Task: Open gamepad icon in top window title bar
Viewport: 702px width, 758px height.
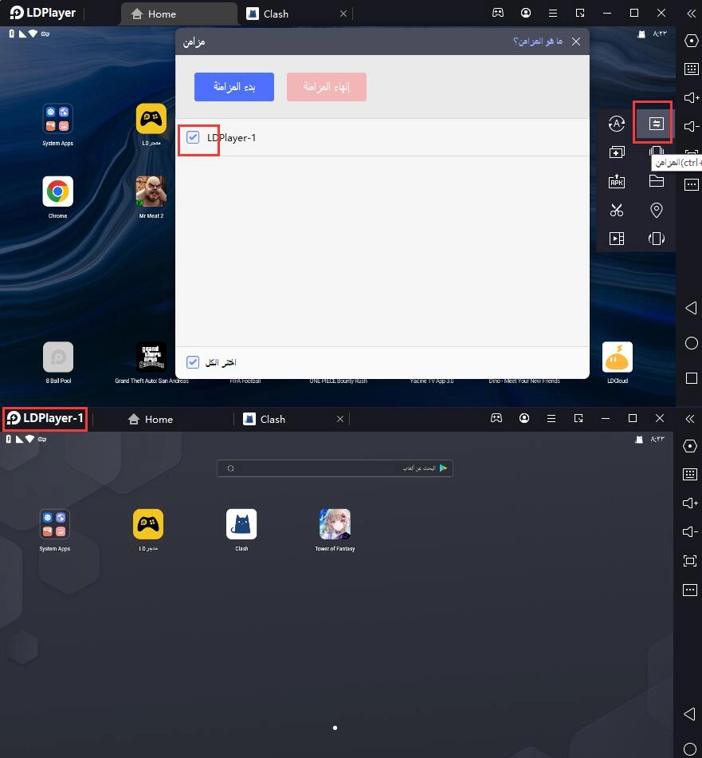Action: pyautogui.click(x=498, y=13)
